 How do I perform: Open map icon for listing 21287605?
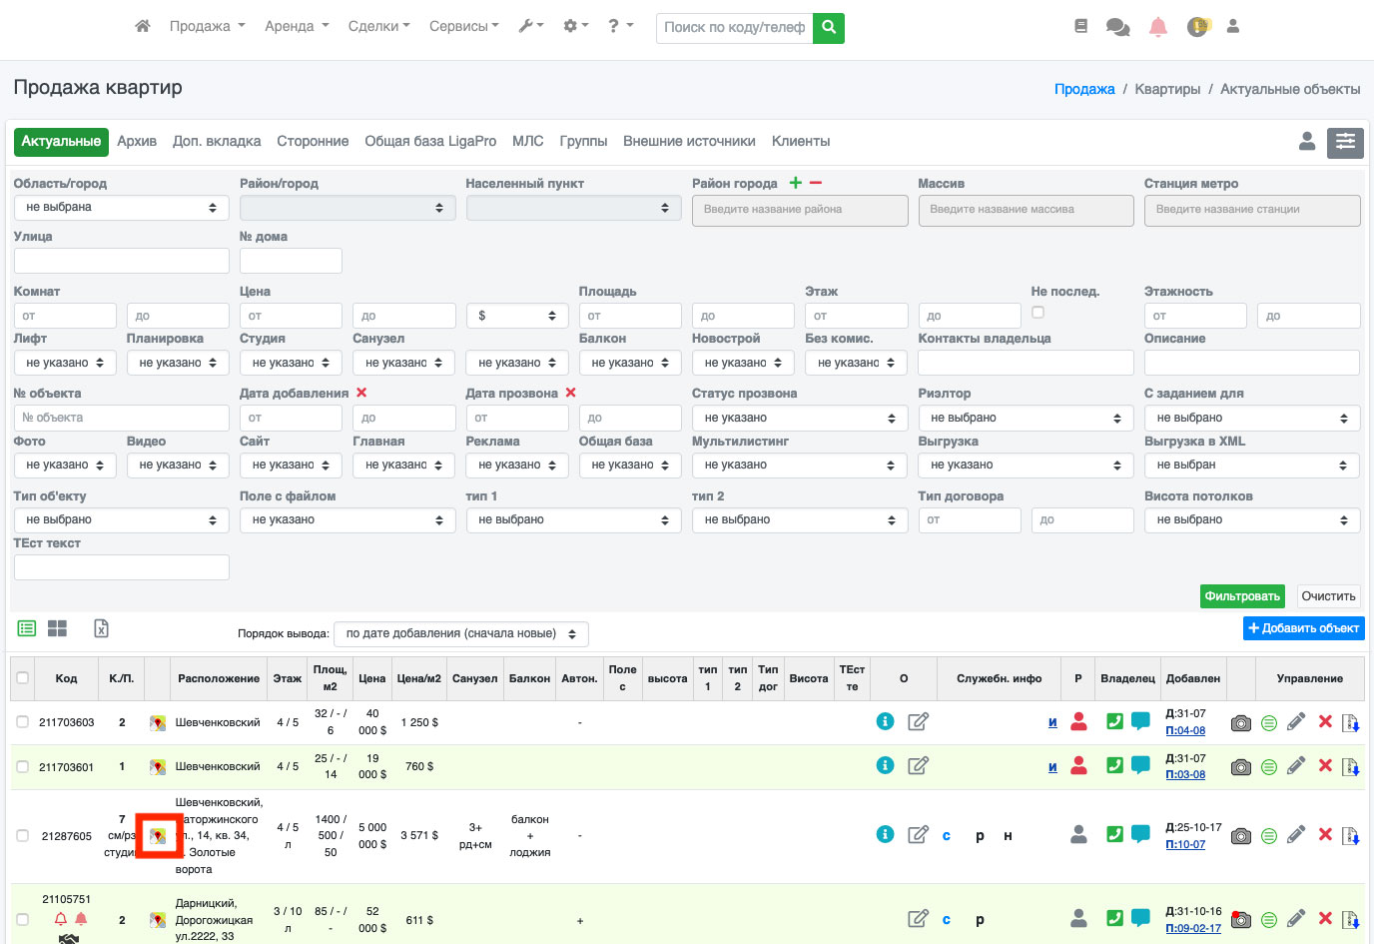tap(158, 836)
